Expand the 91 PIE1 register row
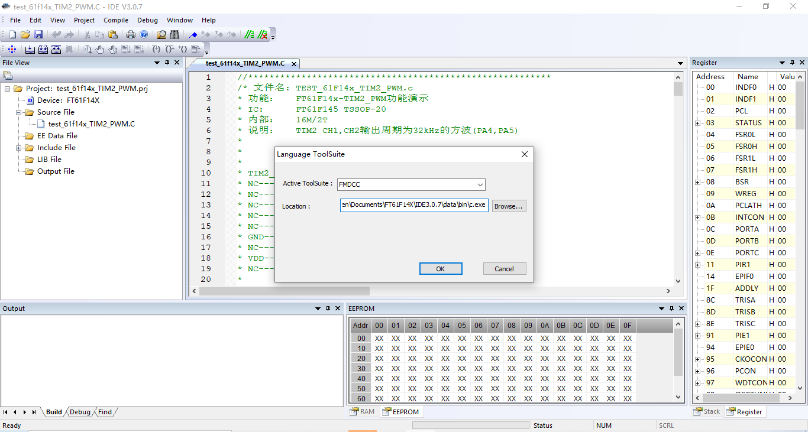 (698, 336)
